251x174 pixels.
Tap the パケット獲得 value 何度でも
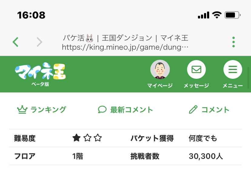203,139
